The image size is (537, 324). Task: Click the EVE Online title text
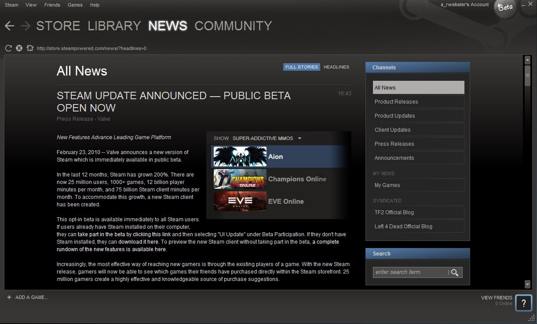(286, 202)
